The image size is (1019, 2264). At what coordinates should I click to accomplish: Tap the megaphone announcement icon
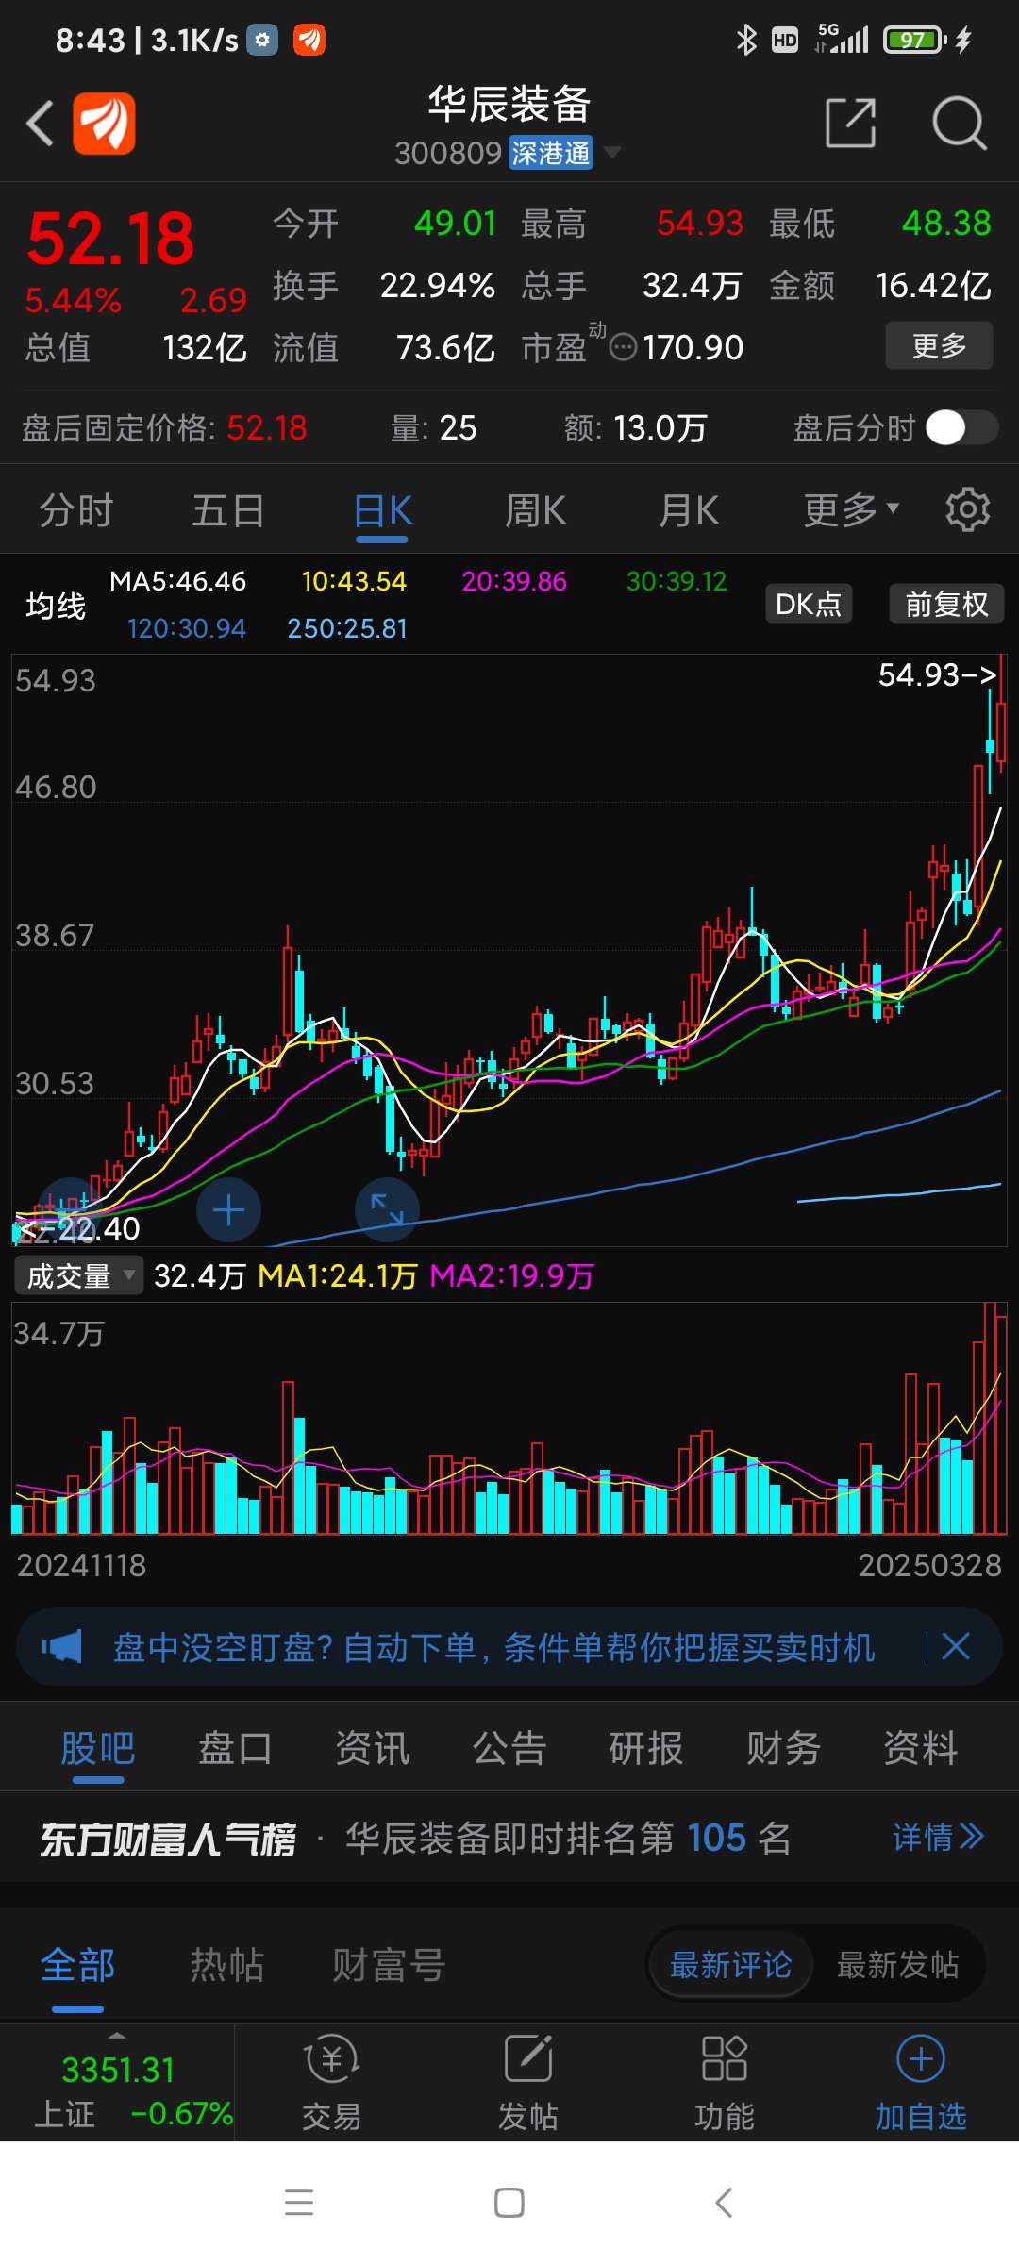coord(62,1647)
